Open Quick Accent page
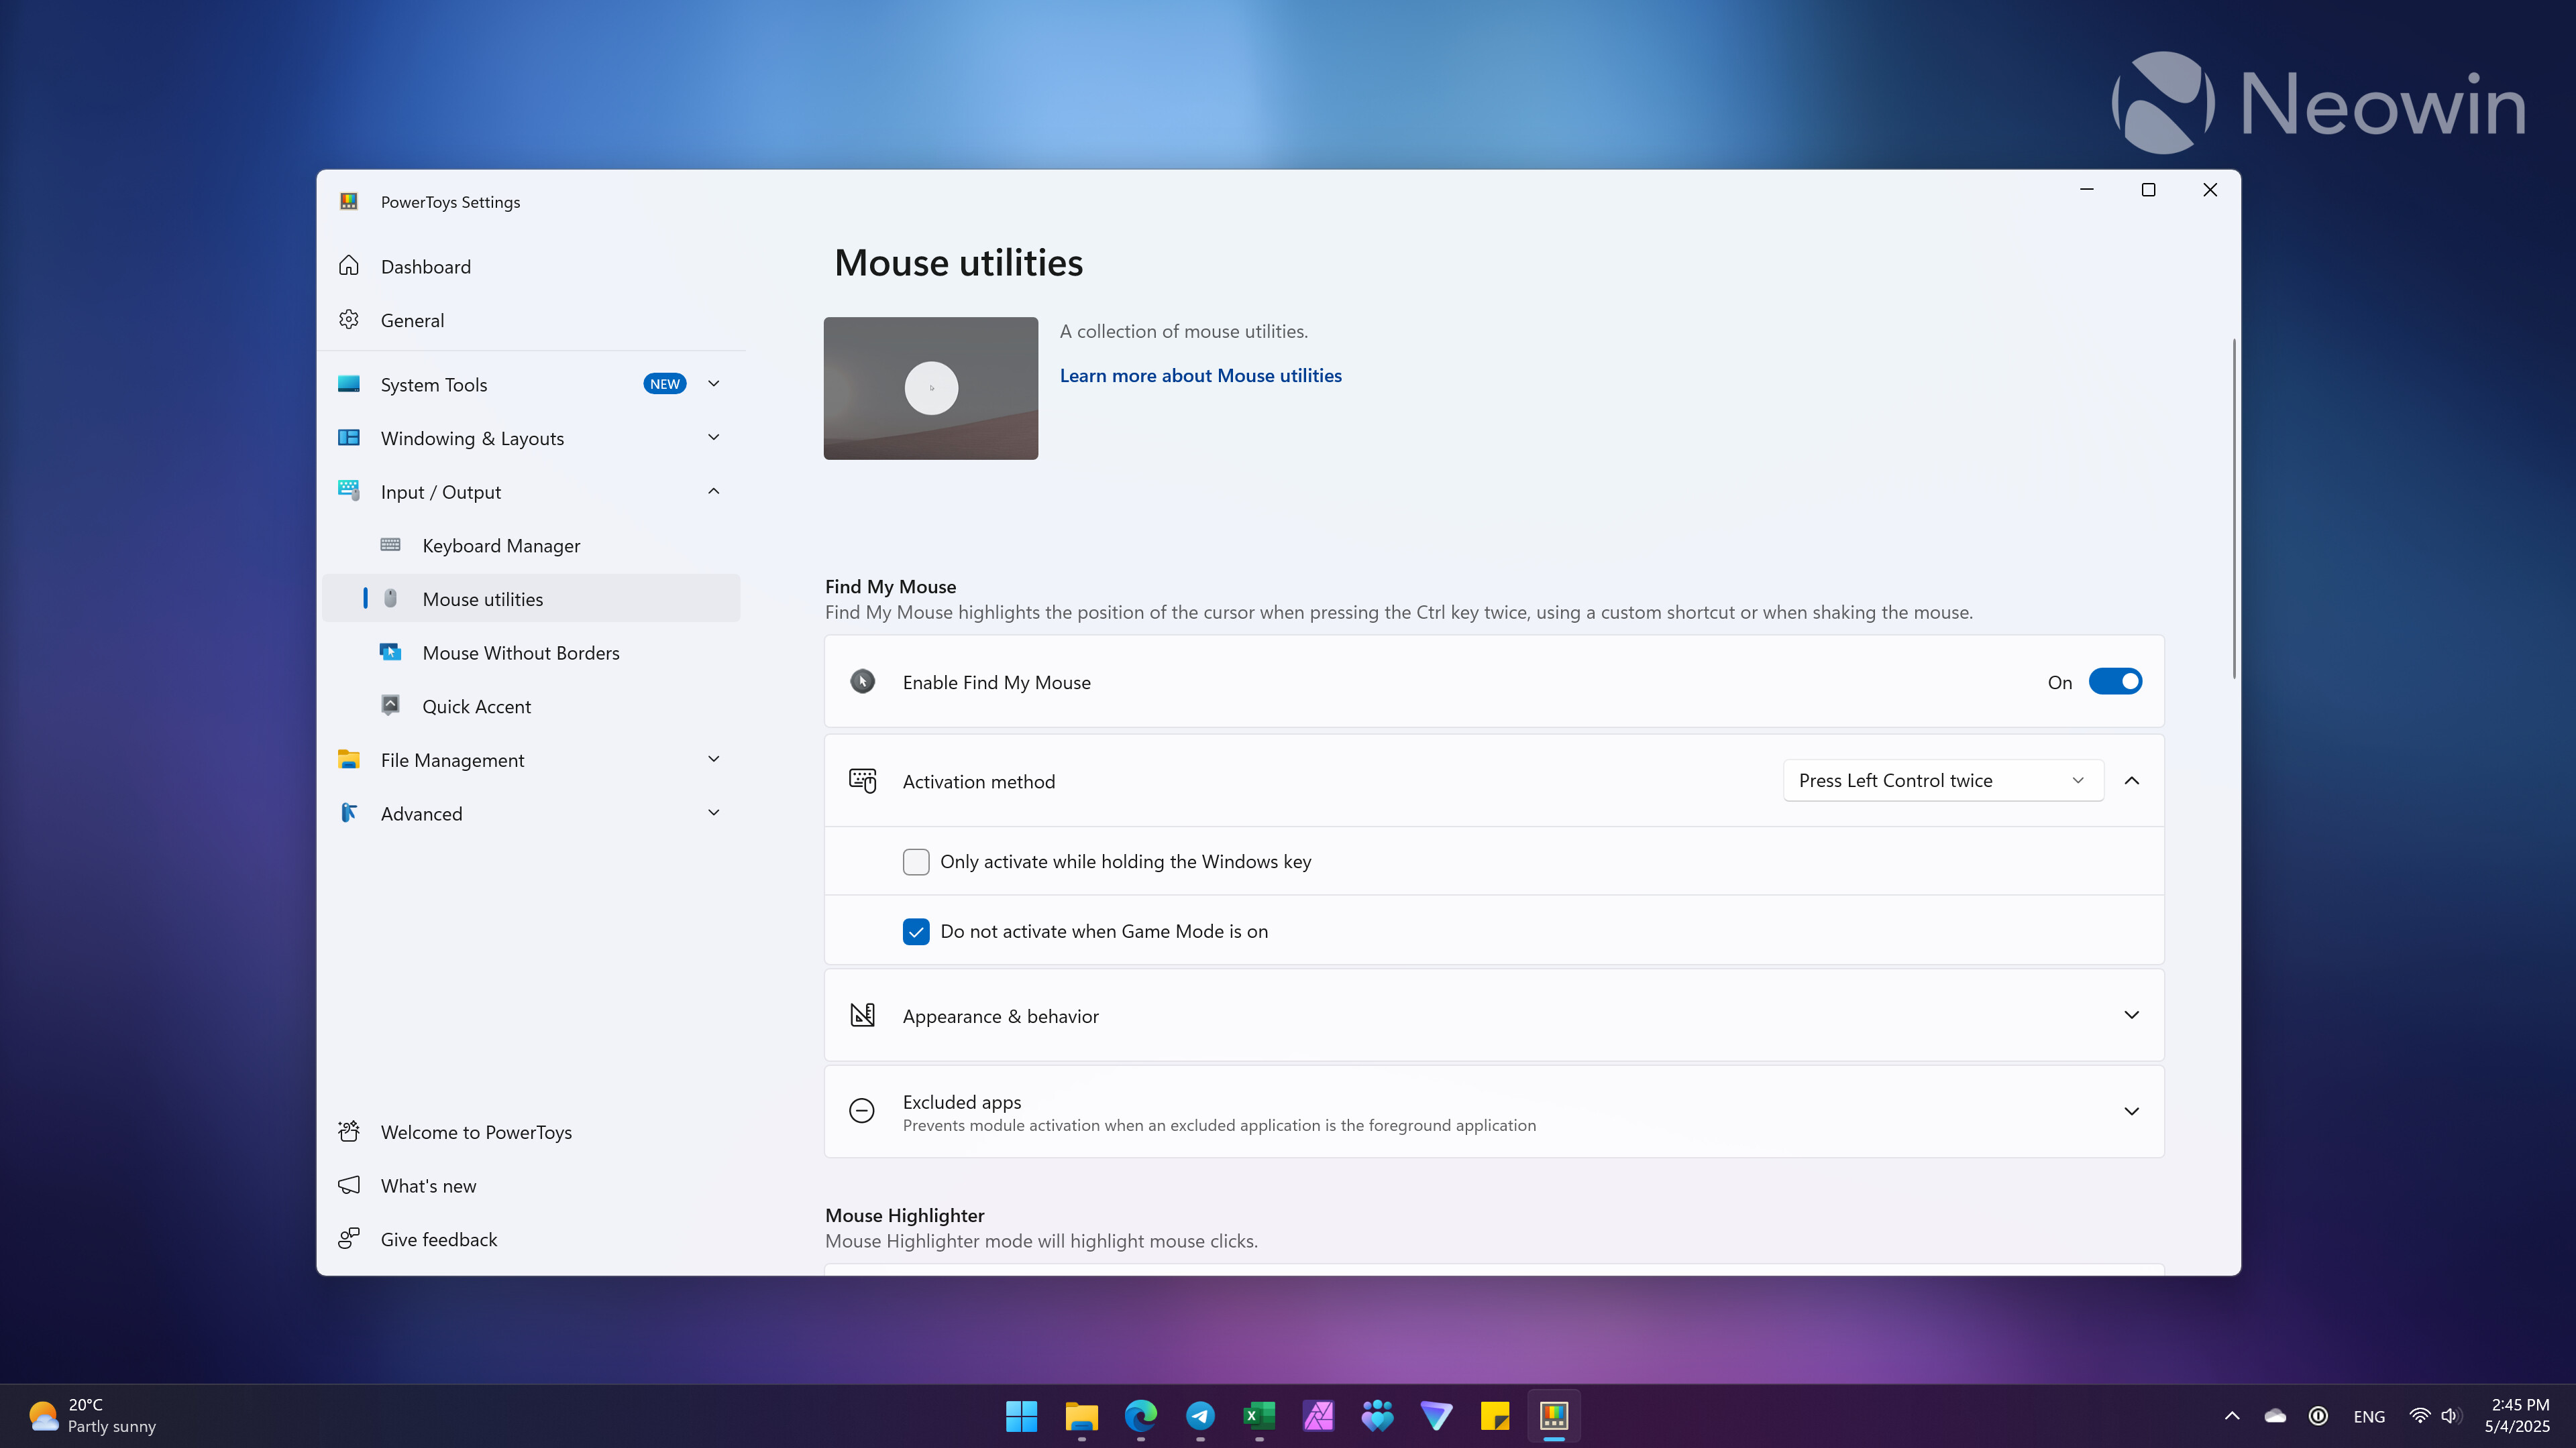This screenshot has width=2576, height=1448. (x=531, y=705)
